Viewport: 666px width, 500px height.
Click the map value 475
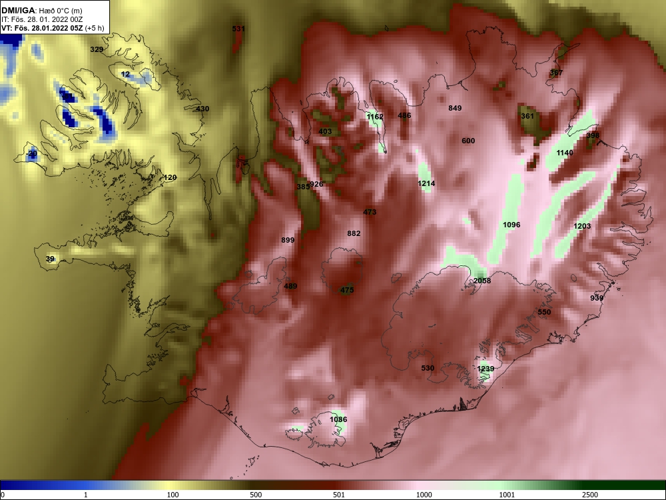pyautogui.click(x=347, y=290)
